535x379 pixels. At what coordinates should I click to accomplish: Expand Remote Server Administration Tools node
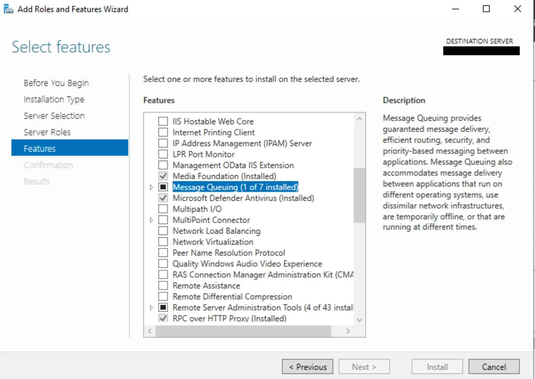151,308
